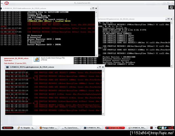Select the Py_GameServe... taskbar button
The width and height of the screenshot is (175, 136).
pyautogui.click(x=70, y=128)
